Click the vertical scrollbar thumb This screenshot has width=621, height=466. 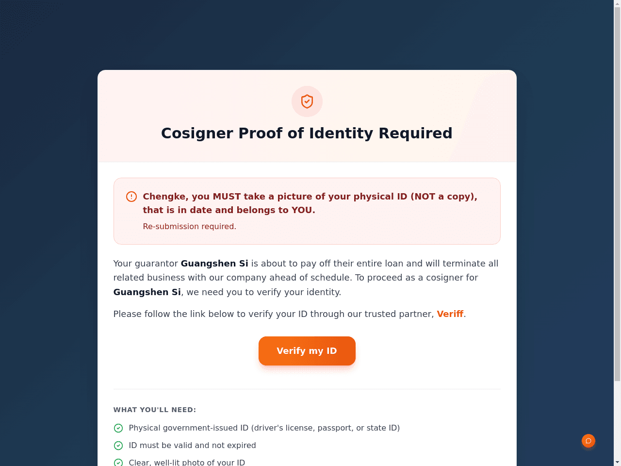coord(617,194)
